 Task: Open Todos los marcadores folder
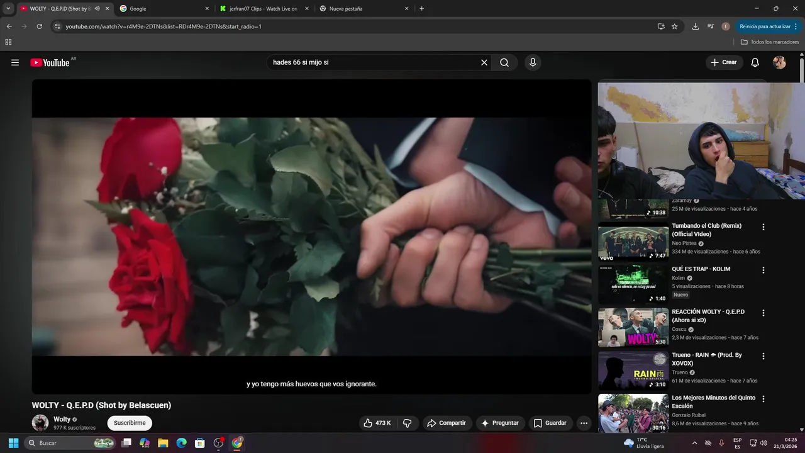770,42
